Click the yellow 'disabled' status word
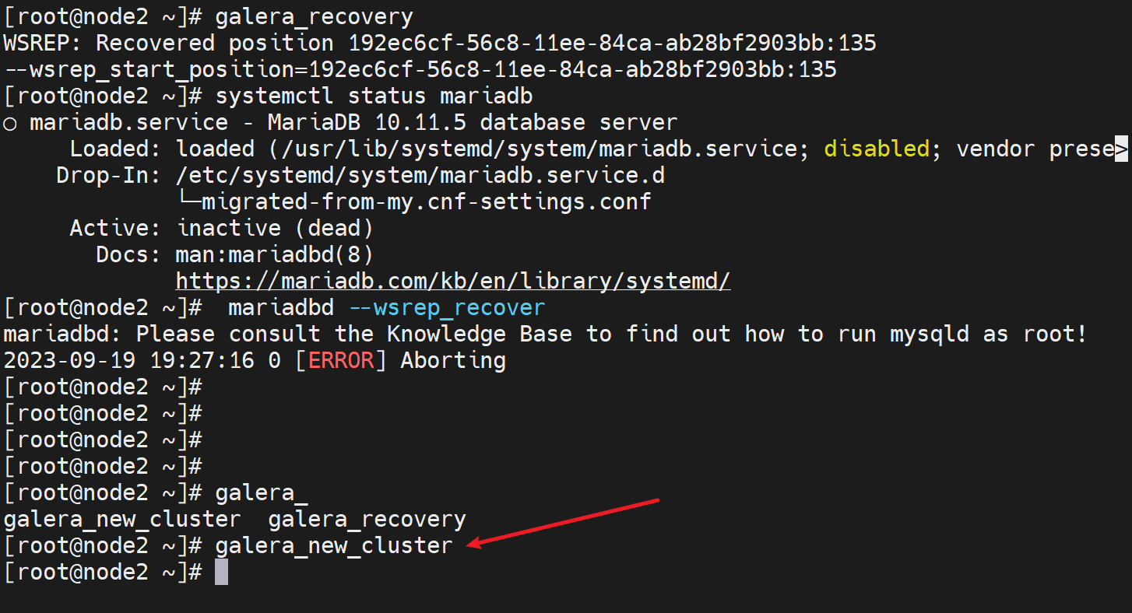The image size is (1132, 613). [877, 149]
